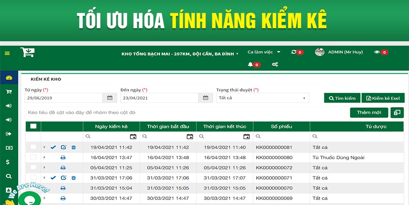Expand row KK0000000080 details
The height and width of the screenshot is (205, 409).
pos(45,157)
